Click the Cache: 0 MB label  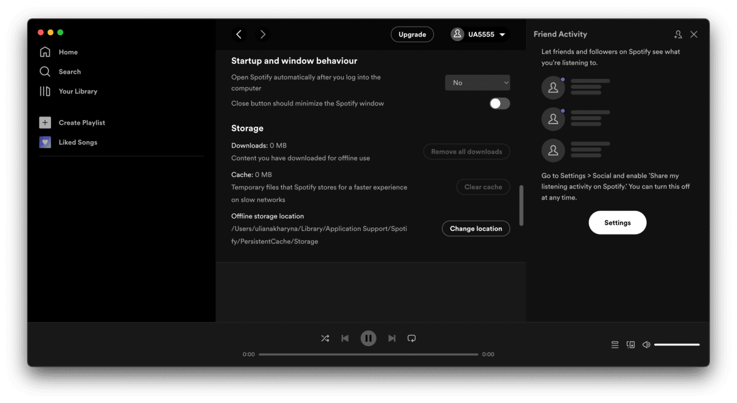252,175
